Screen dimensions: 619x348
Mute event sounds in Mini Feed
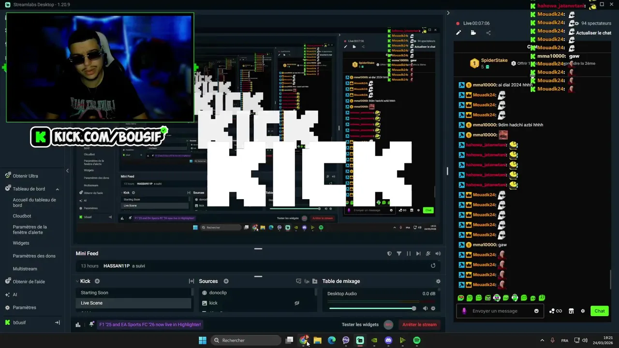click(438, 253)
